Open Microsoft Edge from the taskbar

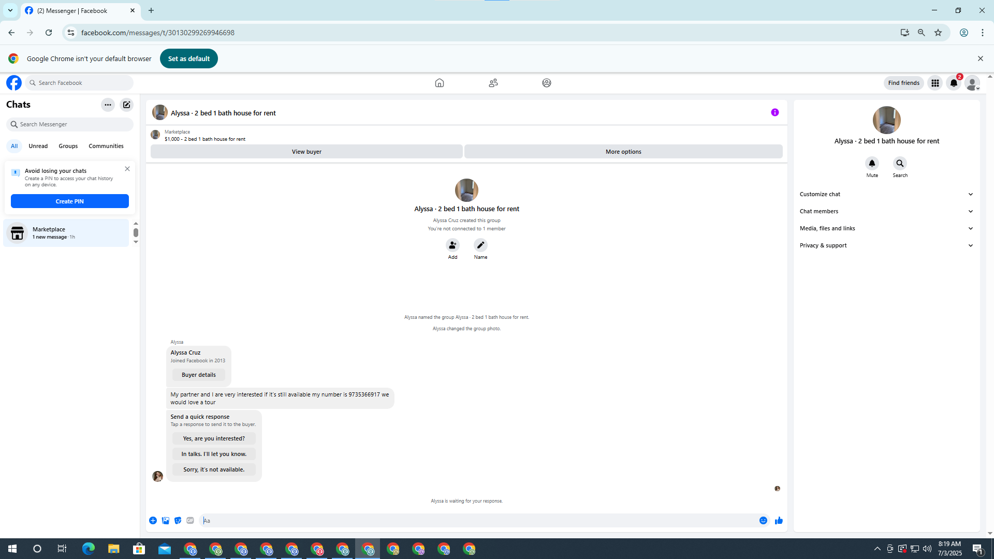tap(88, 549)
